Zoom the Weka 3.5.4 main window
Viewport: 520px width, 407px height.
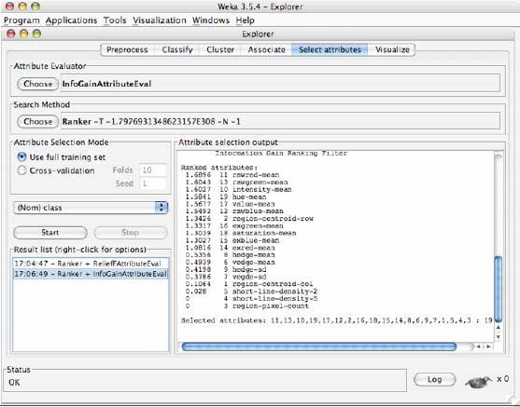[35, 7]
